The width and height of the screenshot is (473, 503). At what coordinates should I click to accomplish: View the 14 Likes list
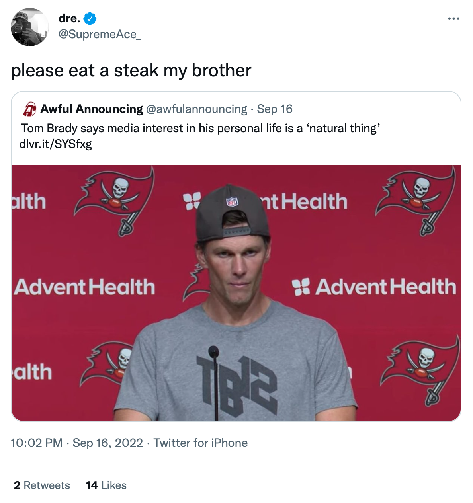coord(106,485)
